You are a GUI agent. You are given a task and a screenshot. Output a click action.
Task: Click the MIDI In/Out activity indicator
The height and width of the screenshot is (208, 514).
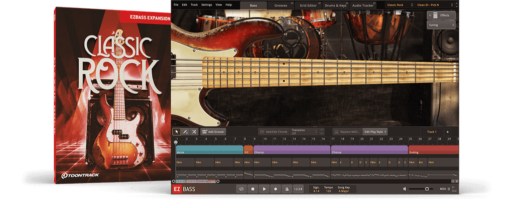(x=447, y=188)
